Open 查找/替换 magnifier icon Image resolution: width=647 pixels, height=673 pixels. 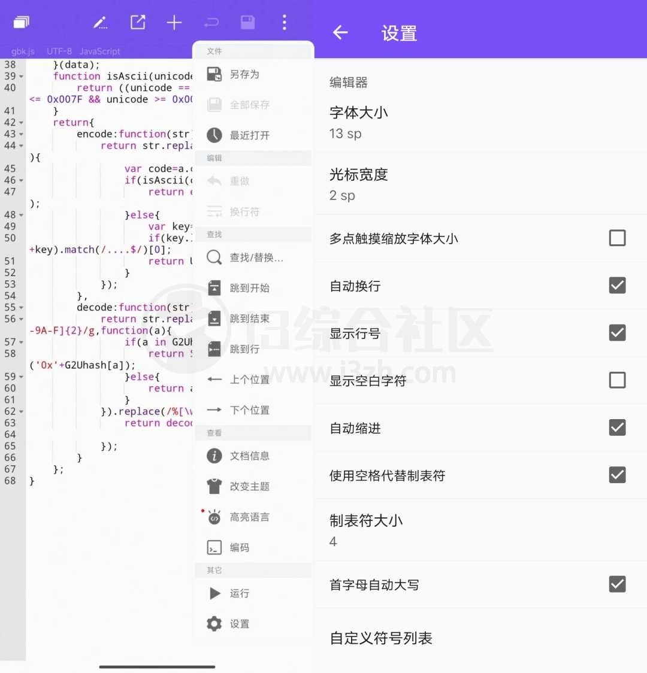coord(214,257)
